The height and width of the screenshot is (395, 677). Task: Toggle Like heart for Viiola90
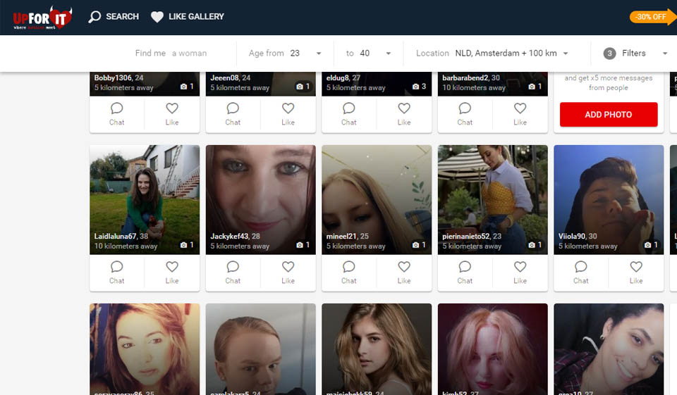tap(636, 271)
